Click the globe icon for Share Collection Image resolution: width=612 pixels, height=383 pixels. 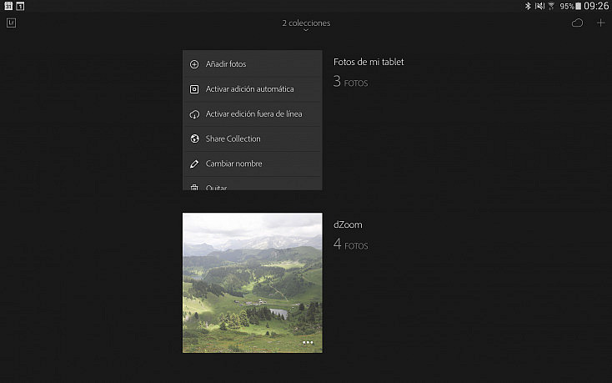(x=194, y=139)
